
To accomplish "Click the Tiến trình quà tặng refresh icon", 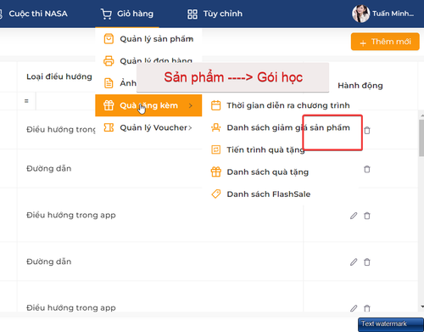I will pyautogui.click(x=216, y=149).
